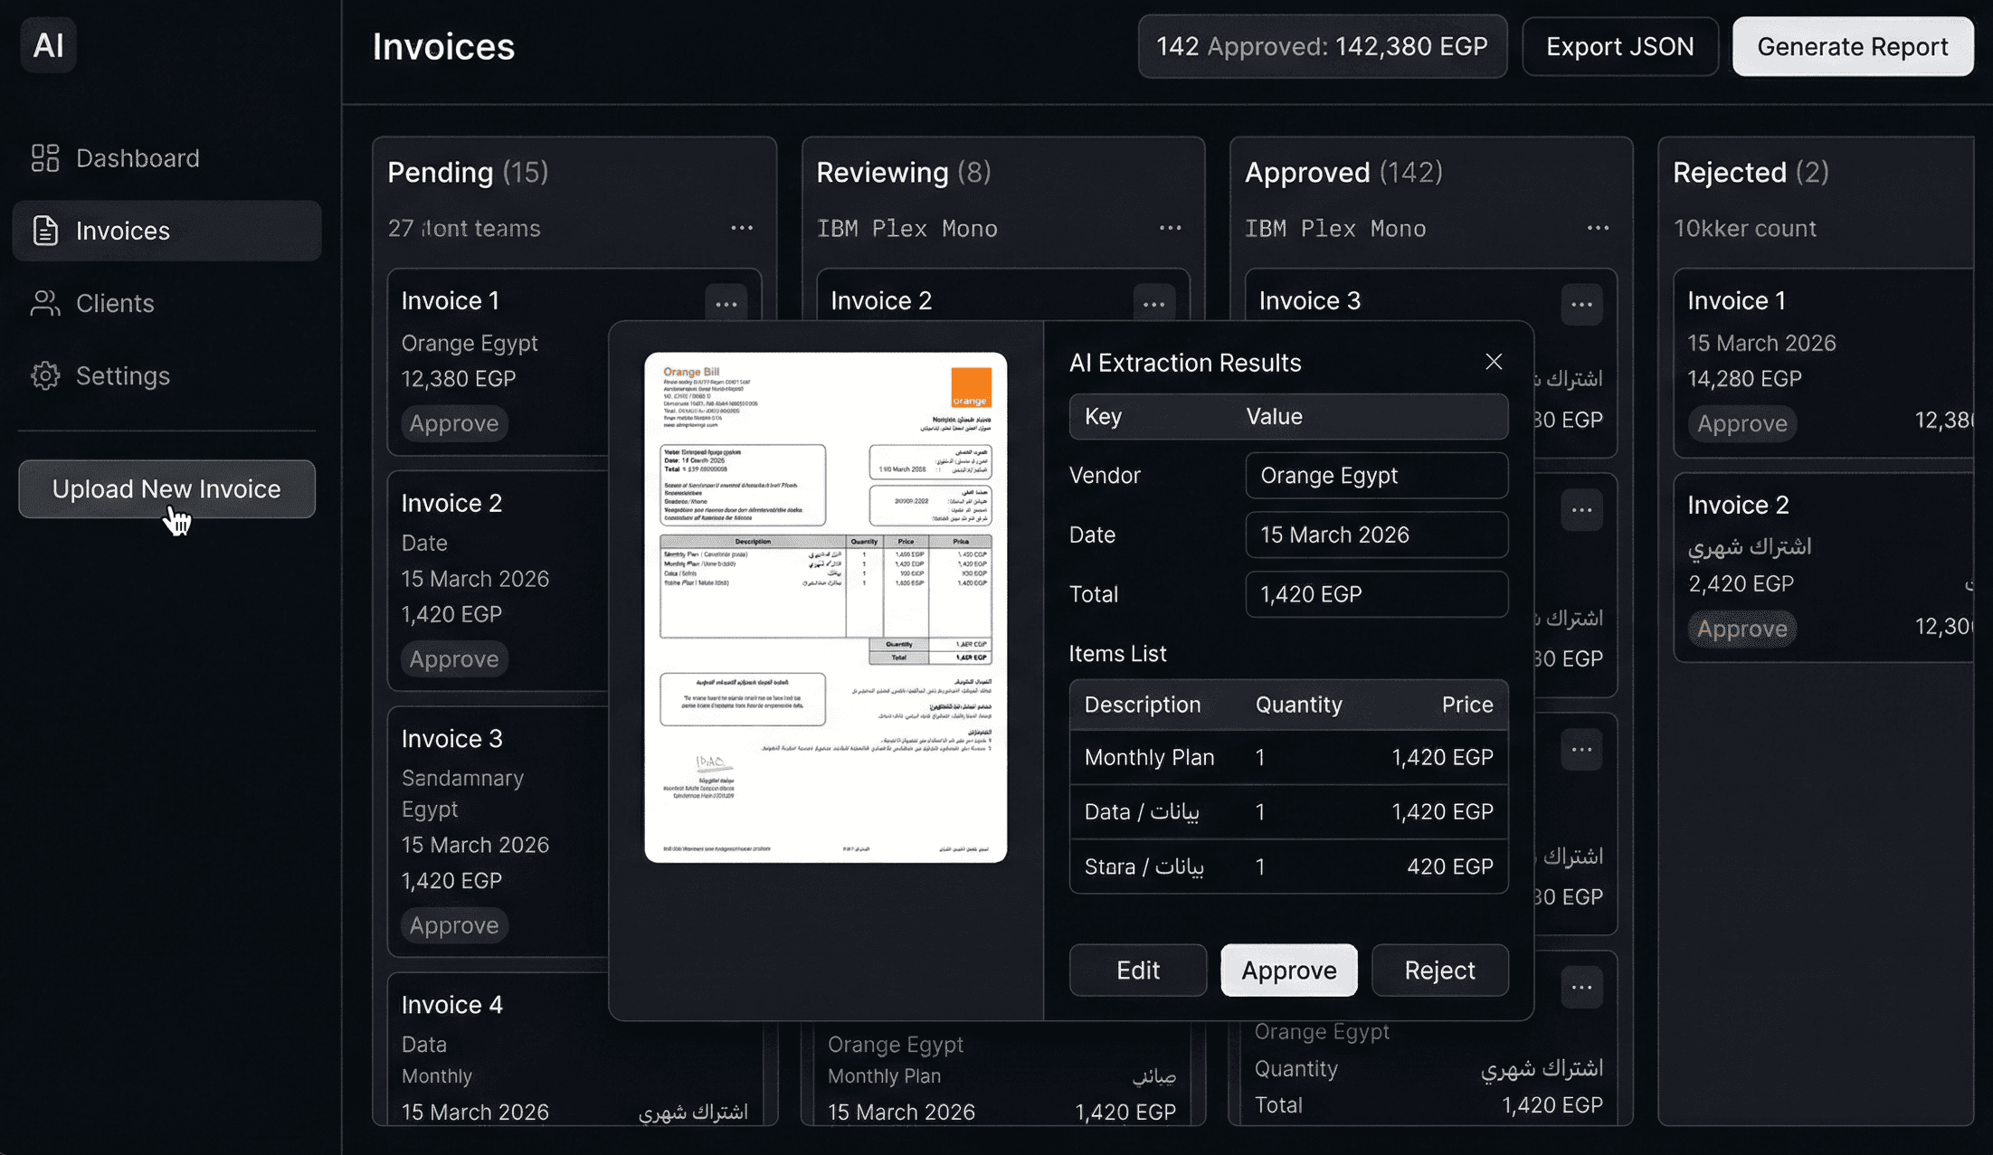
Task: Click Invoices page heading
Action: point(443,47)
